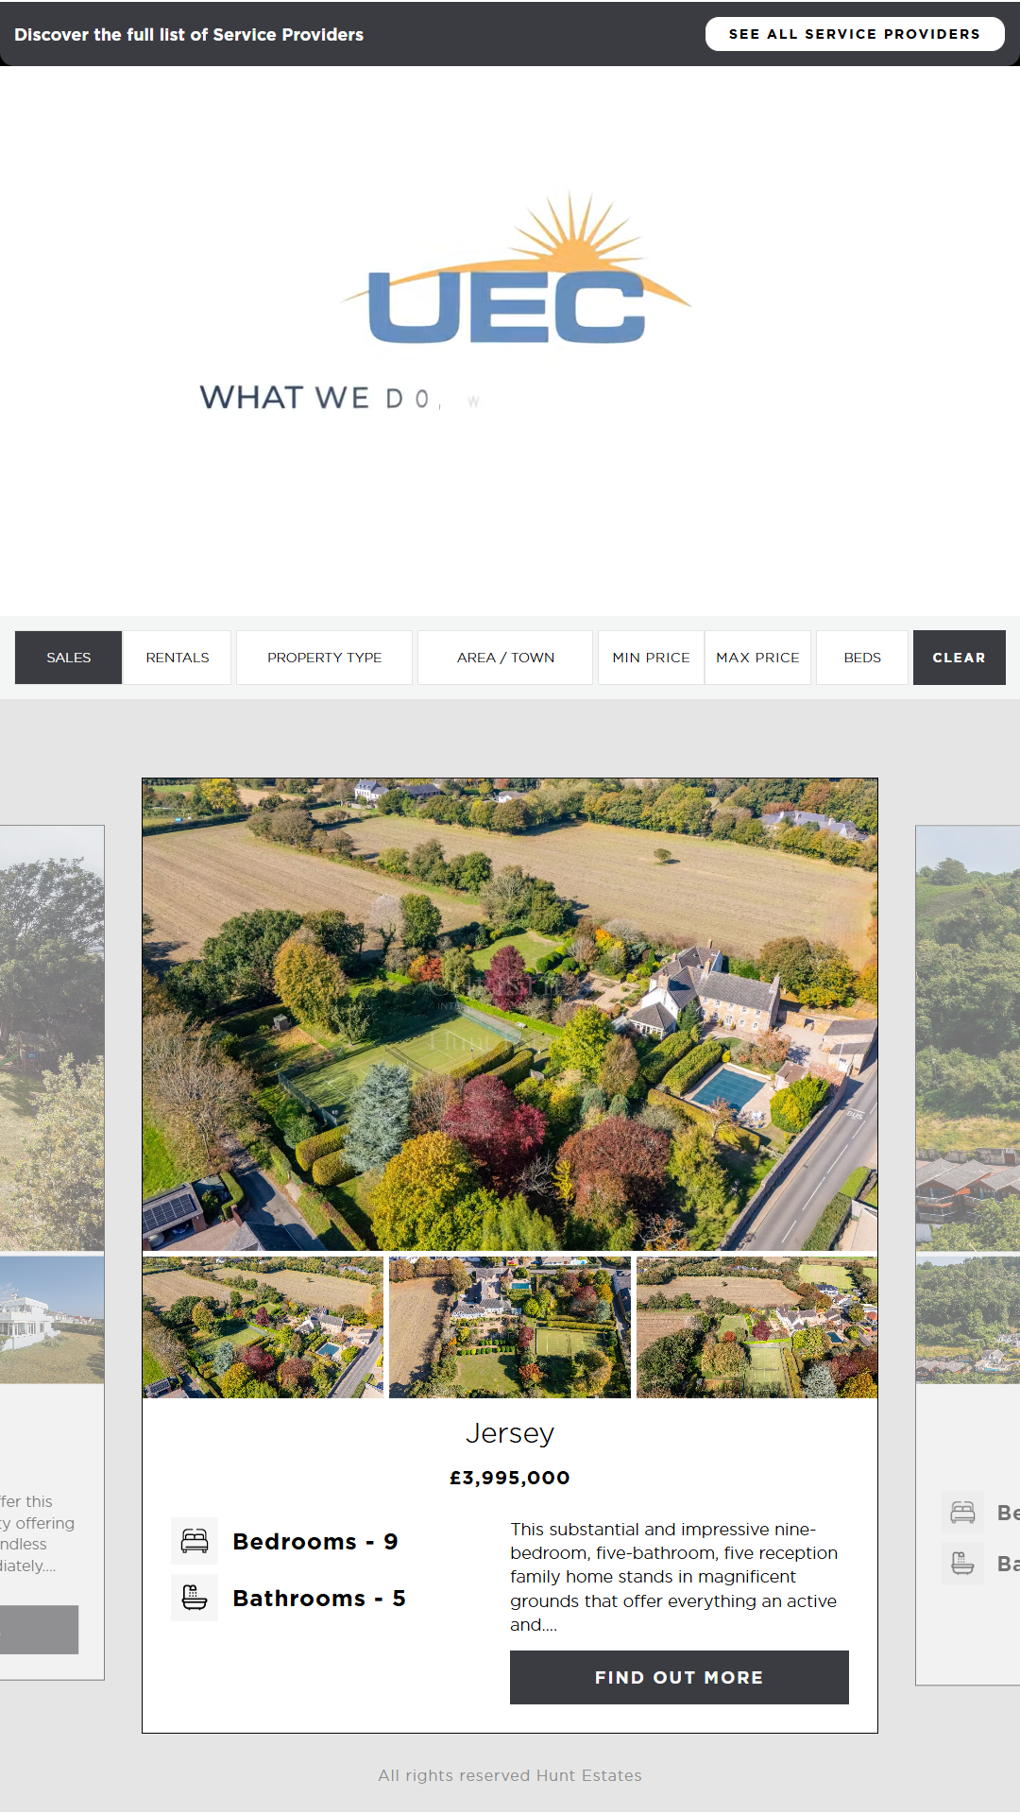Click the bedrooms bed icon

[x=195, y=1541]
